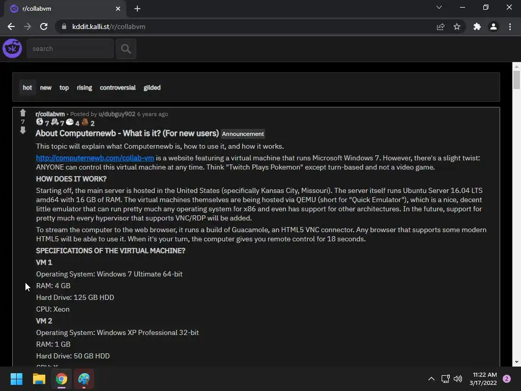This screenshot has width=521, height=391.
Task: View site info via the padlock icon
Action: coord(64,26)
